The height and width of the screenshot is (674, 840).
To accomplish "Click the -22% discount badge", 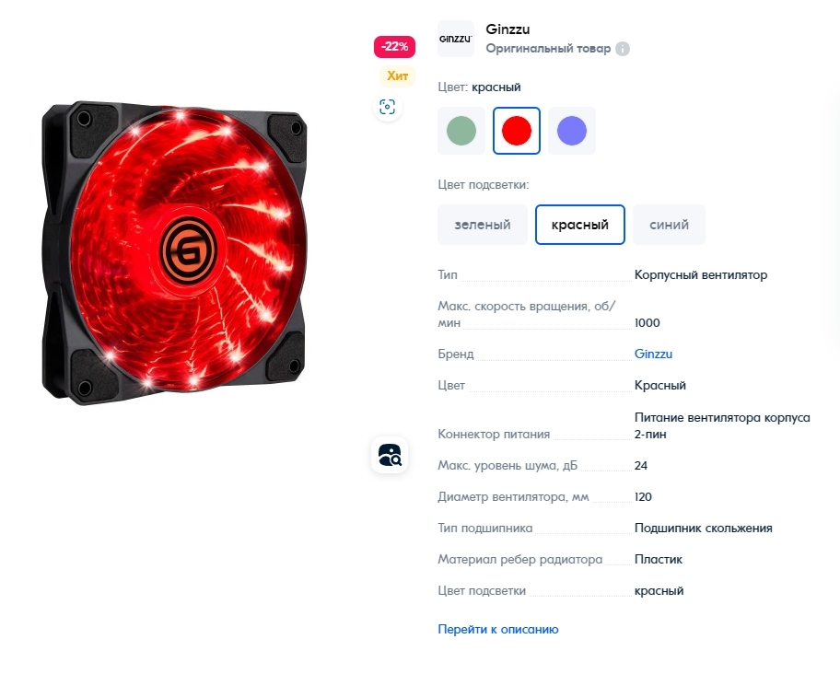I will point(394,47).
